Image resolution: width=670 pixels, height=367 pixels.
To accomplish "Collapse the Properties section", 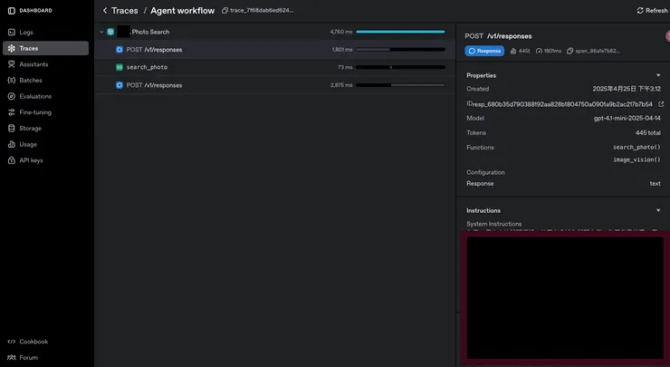I will point(658,75).
